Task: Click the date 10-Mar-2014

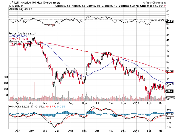Action: pyautogui.click(x=16, y=6)
